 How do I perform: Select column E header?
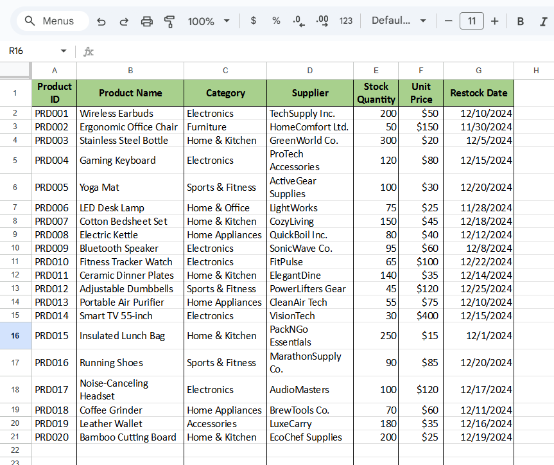pos(376,71)
